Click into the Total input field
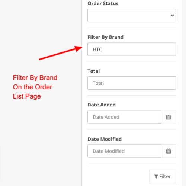 pyautogui.click(x=132, y=83)
